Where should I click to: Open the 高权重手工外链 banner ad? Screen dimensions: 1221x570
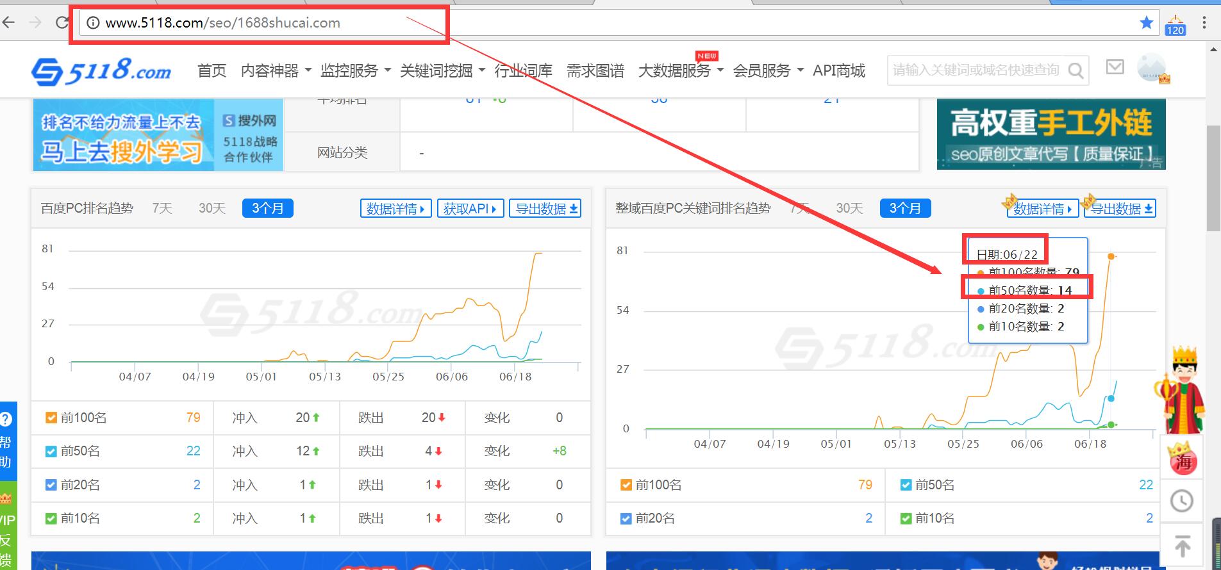point(1051,134)
